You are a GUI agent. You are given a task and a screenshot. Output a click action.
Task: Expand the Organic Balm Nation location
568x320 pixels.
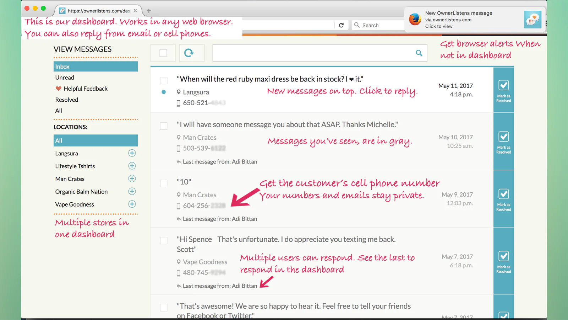coord(132,191)
